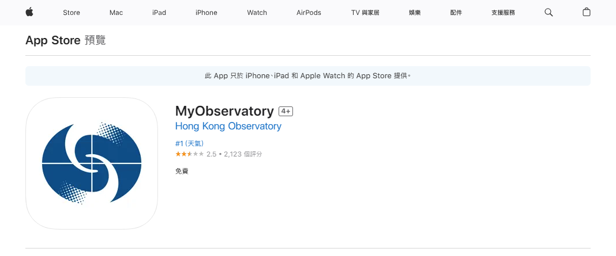Open the Mac menu
Viewport: 616px width, 256px height.
pyautogui.click(x=116, y=13)
